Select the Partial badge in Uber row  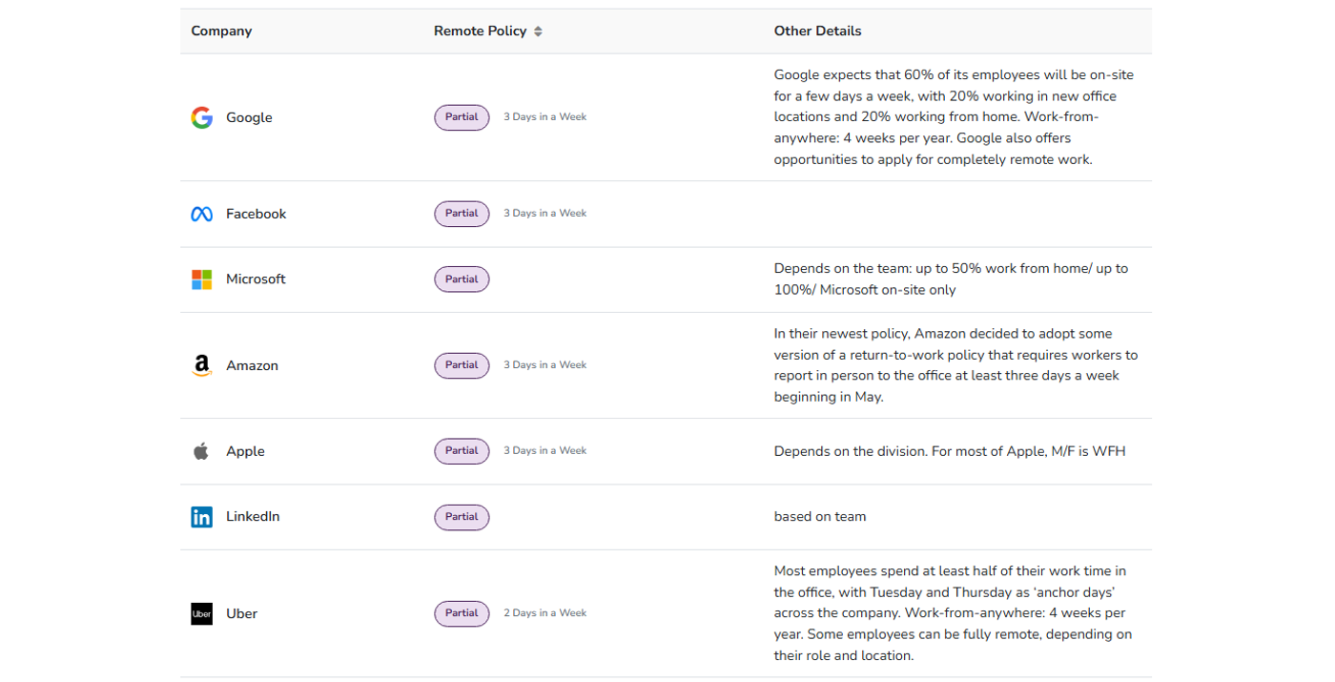pyautogui.click(x=462, y=613)
